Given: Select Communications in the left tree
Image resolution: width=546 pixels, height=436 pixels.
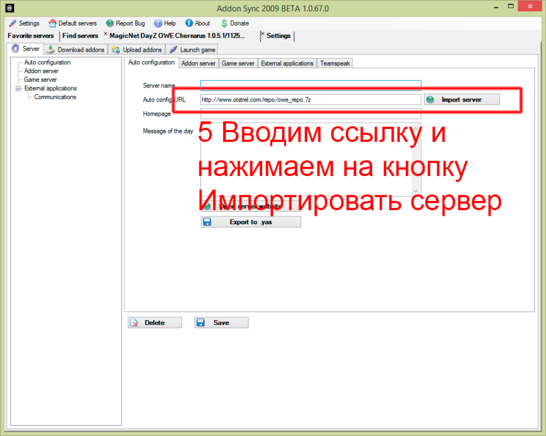Looking at the screenshot, I should [x=55, y=97].
